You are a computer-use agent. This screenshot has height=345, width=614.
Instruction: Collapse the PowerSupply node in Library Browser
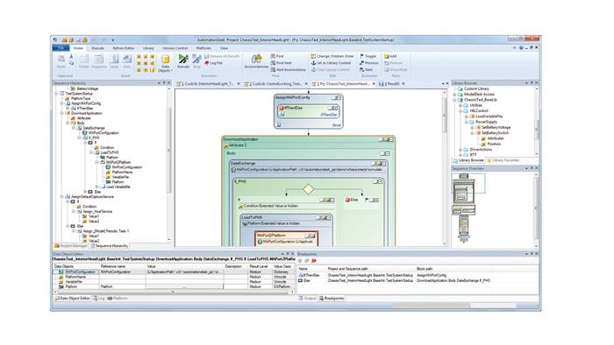(x=467, y=122)
